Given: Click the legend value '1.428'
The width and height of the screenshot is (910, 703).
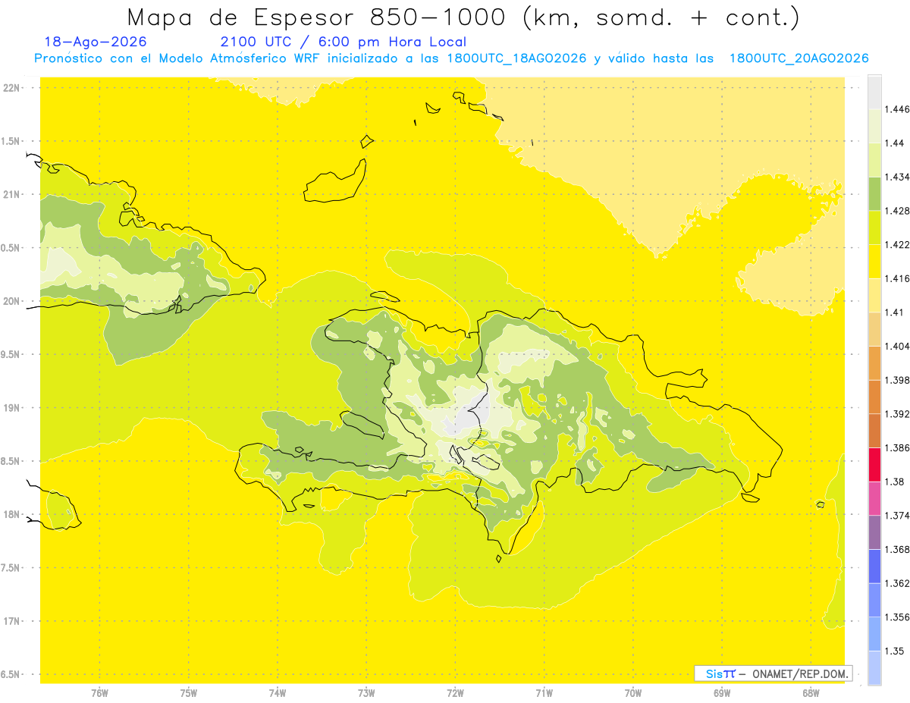Looking at the screenshot, I should [896, 211].
